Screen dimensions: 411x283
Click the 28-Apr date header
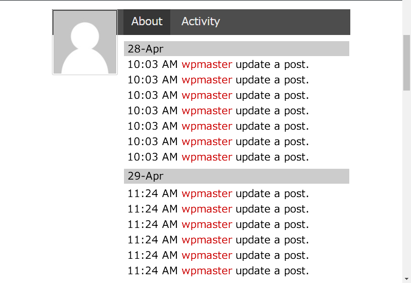pyautogui.click(x=237, y=49)
